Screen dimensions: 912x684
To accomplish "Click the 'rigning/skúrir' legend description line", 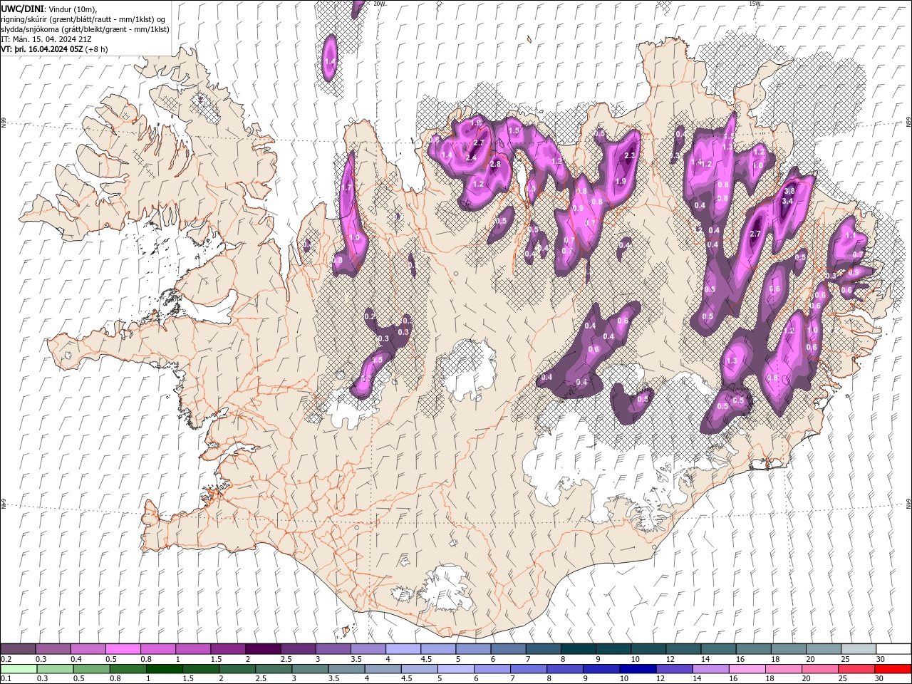I will (x=83, y=19).
